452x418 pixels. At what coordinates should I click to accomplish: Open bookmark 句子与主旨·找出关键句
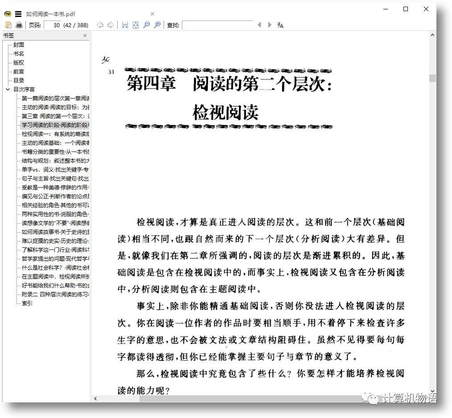[55, 179]
